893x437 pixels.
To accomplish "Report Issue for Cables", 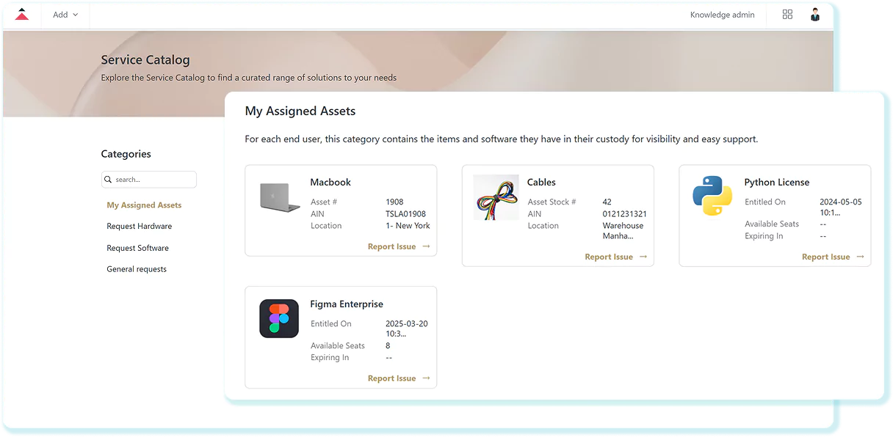I will (x=609, y=257).
